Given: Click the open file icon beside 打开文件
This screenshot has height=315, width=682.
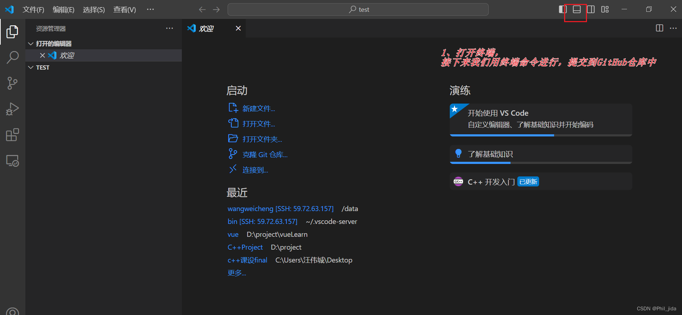Looking at the screenshot, I should tap(233, 123).
